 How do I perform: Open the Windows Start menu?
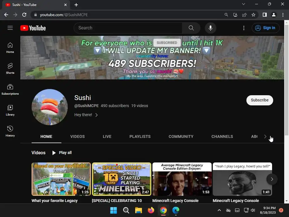click(113, 210)
